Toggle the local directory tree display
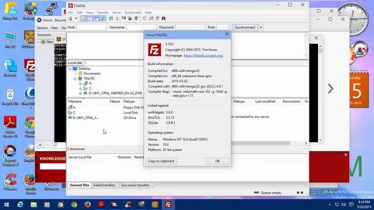The height and width of the screenshot is (210, 374). click(90, 19)
